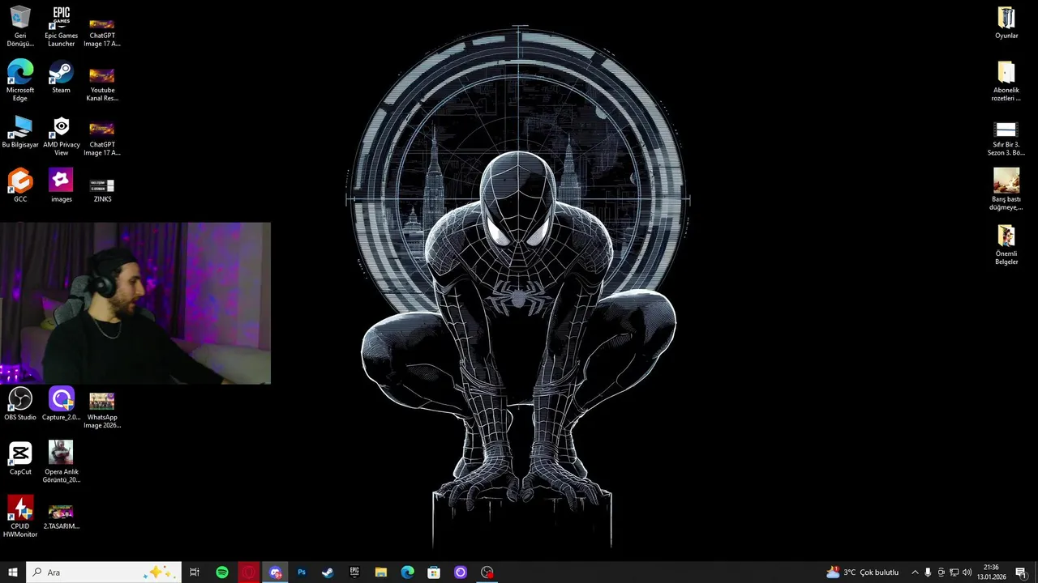The height and width of the screenshot is (583, 1038).
Task: Launch Photoshop from the taskbar
Action: (302, 572)
